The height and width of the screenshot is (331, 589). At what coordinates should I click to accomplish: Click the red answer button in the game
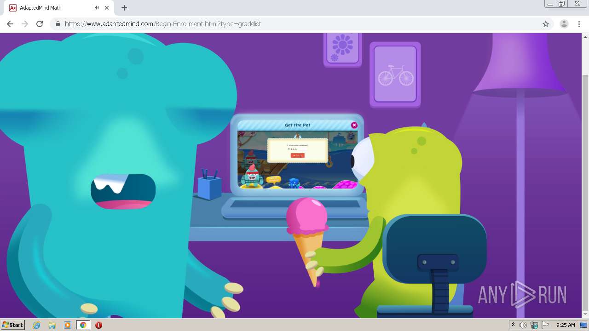coord(297,155)
